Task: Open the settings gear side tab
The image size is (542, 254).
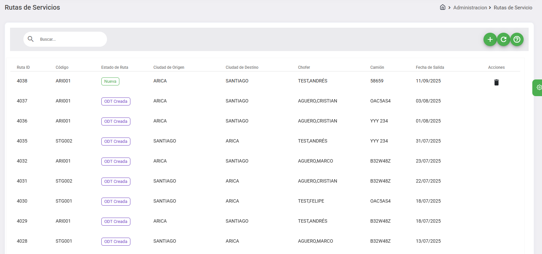Action: point(539,87)
